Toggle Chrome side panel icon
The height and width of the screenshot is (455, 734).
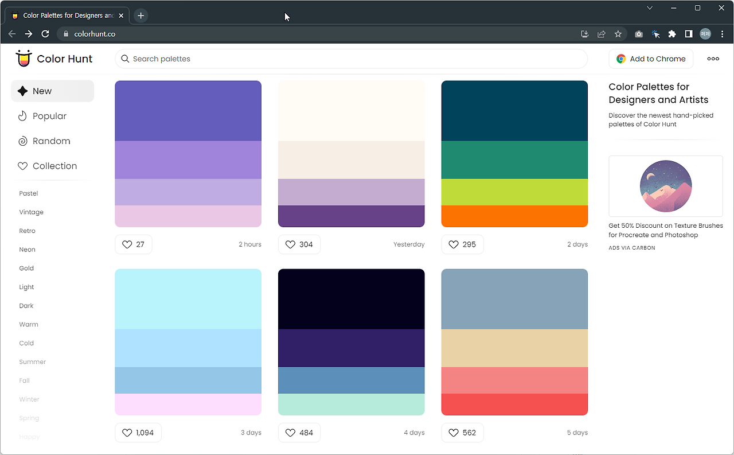tap(689, 34)
